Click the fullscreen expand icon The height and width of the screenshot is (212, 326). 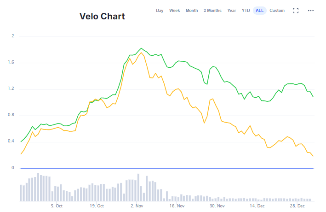pos(296,11)
